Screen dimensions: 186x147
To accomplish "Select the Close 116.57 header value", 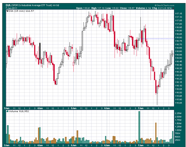I will (x=127, y=8).
